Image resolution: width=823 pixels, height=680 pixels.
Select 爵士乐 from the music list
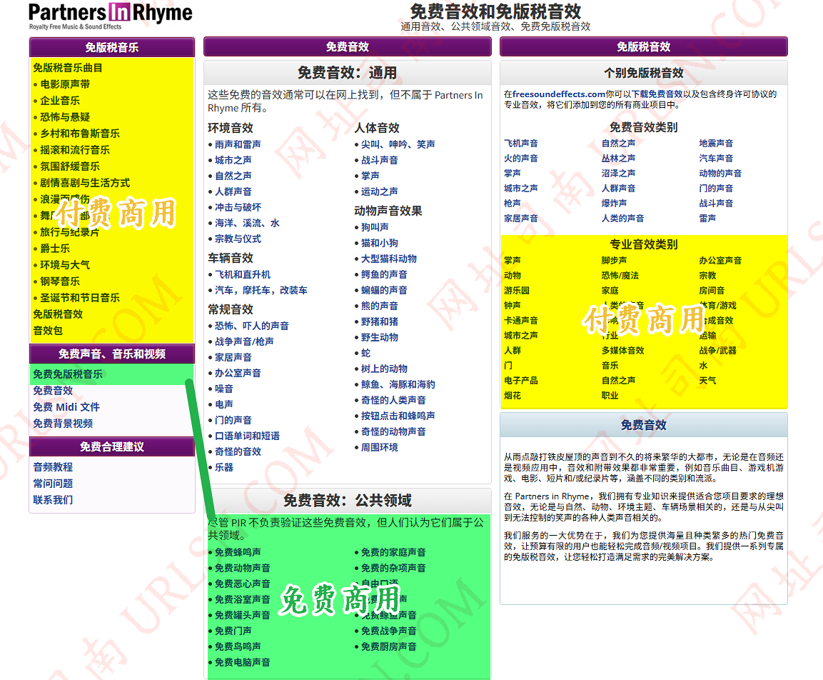pos(55,249)
